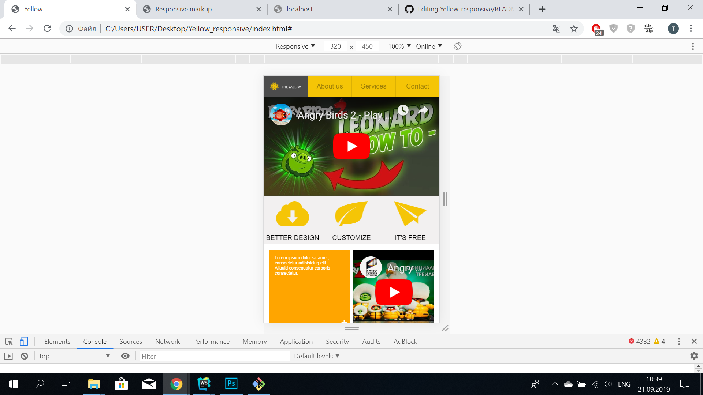This screenshot has height=395, width=703.
Task: Click the address bar URL
Action: tap(198, 29)
